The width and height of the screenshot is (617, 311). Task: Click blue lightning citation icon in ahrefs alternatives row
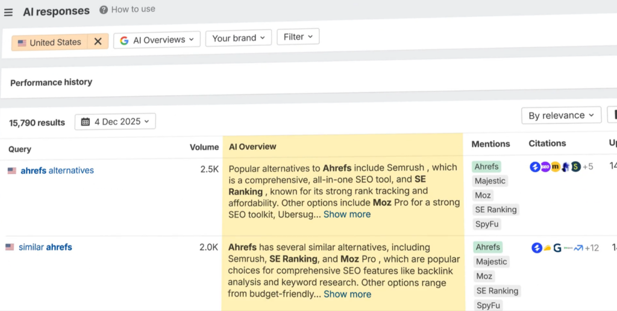click(535, 167)
